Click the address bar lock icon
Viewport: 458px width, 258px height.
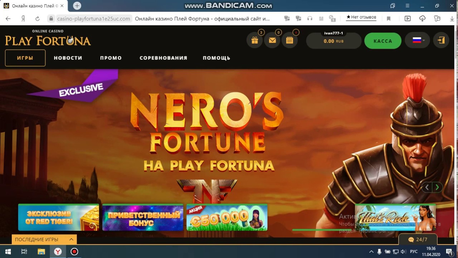point(51,19)
